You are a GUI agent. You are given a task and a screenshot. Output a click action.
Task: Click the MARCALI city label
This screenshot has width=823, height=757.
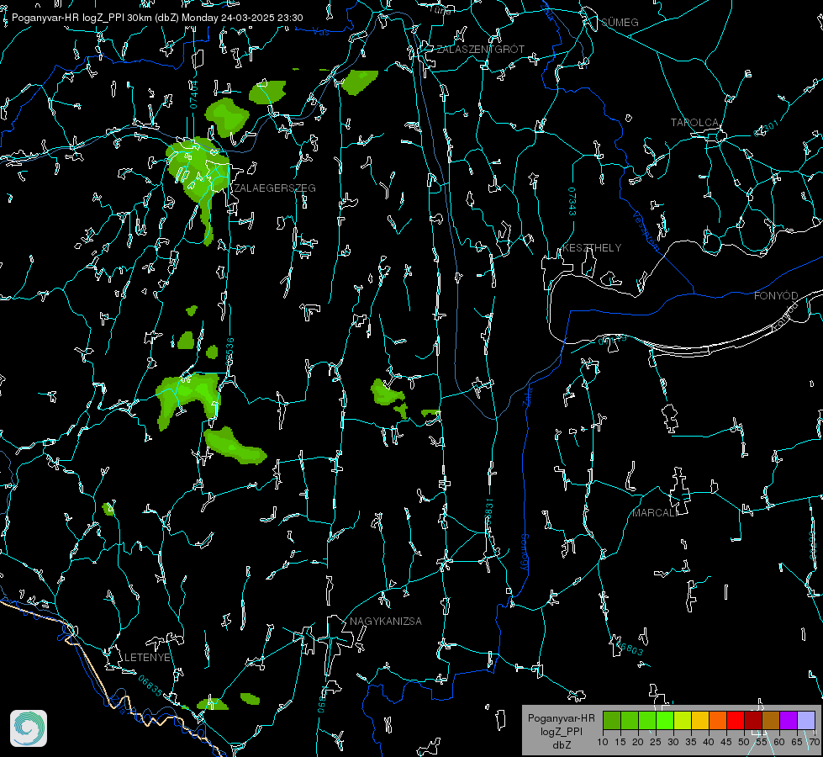pyautogui.click(x=655, y=513)
